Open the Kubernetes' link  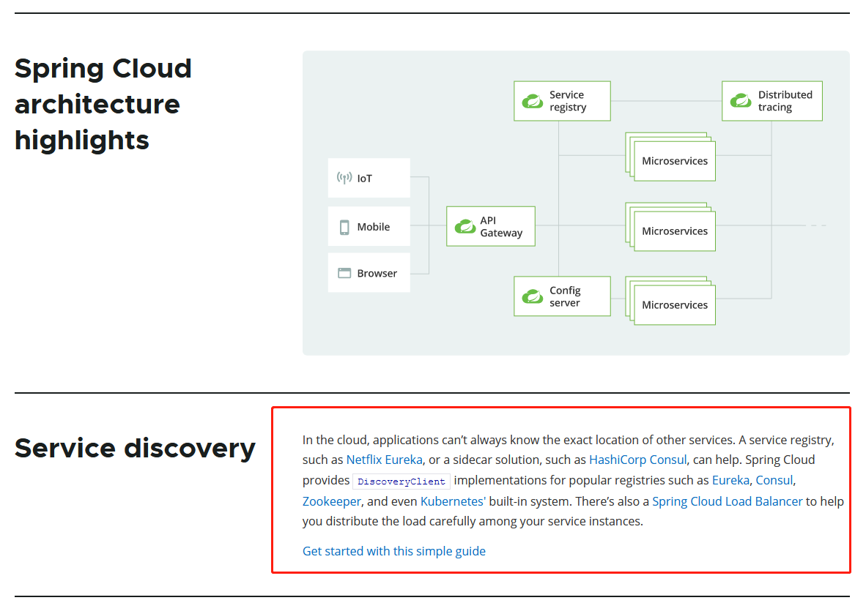(453, 501)
